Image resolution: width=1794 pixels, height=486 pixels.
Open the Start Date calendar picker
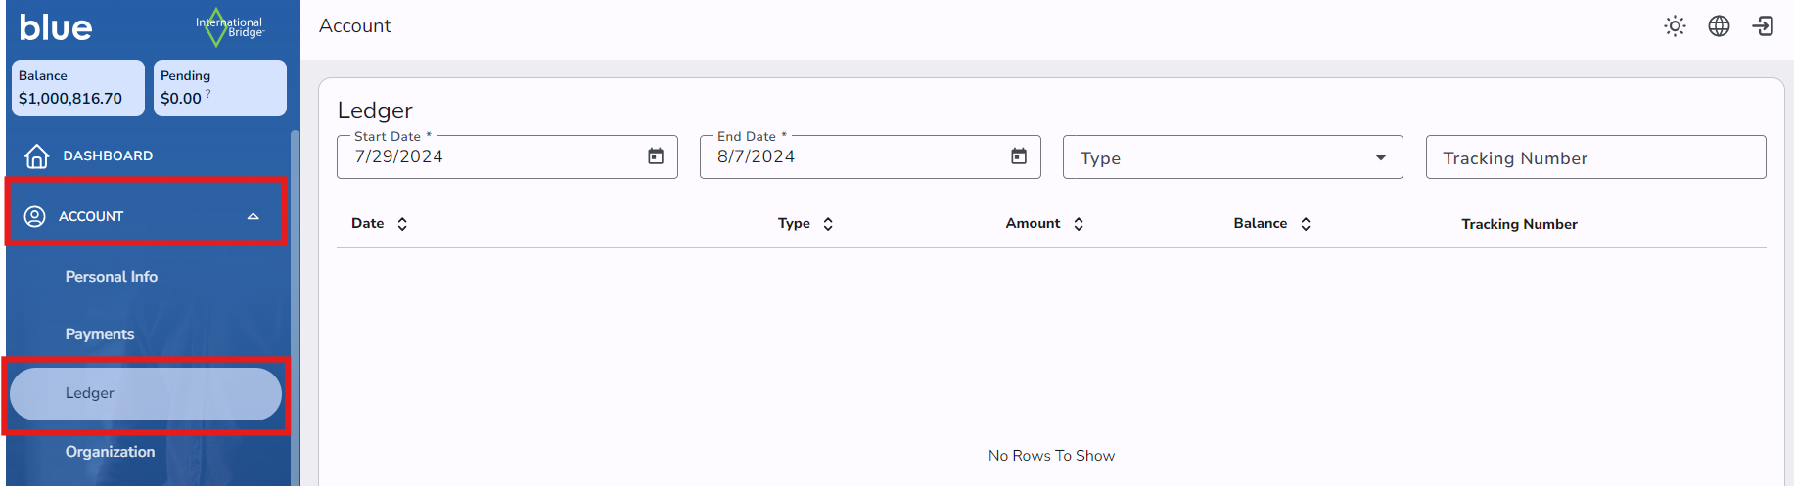coord(656,156)
